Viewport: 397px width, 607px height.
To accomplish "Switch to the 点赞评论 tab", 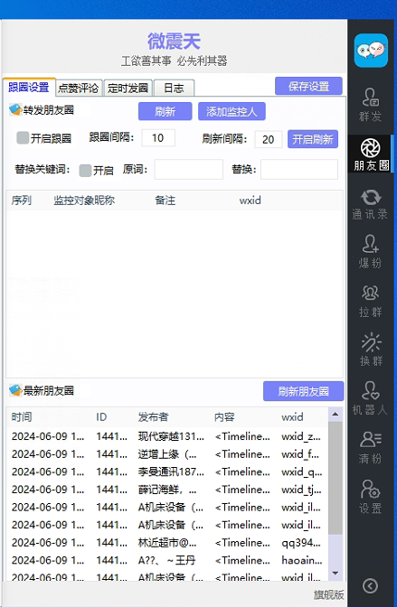I will [x=79, y=89].
